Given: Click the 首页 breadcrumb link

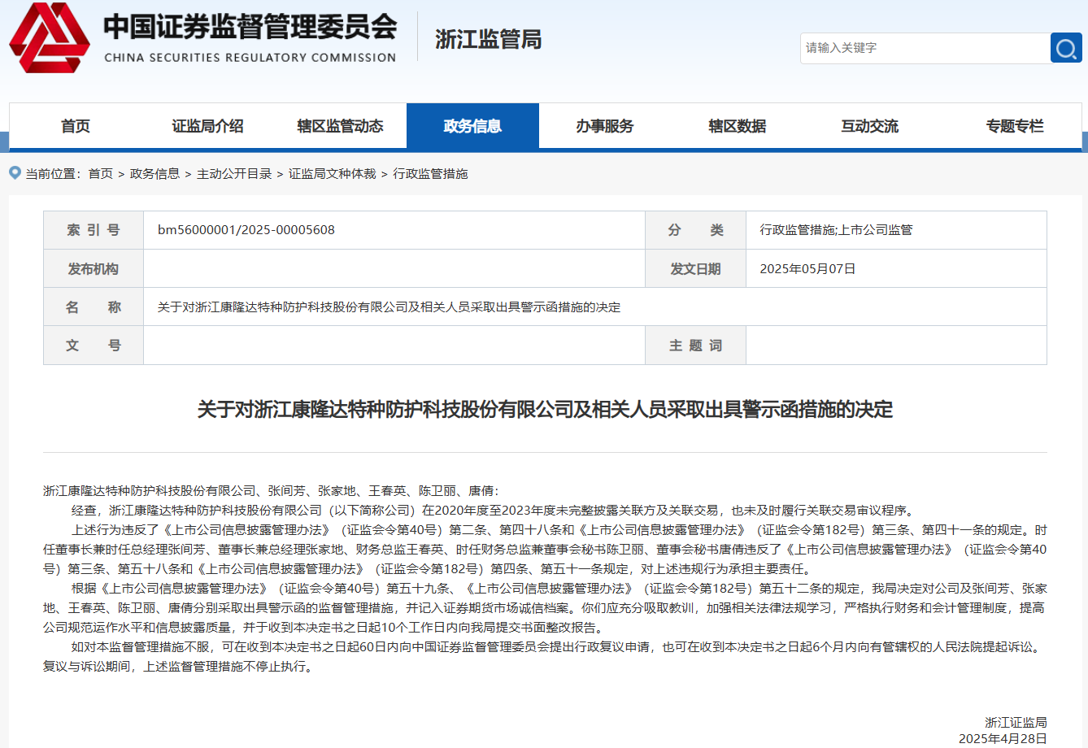Looking at the screenshot, I should [101, 174].
